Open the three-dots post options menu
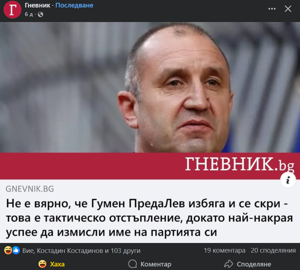The width and height of the screenshot is (300, 270). tap(272, 9)
